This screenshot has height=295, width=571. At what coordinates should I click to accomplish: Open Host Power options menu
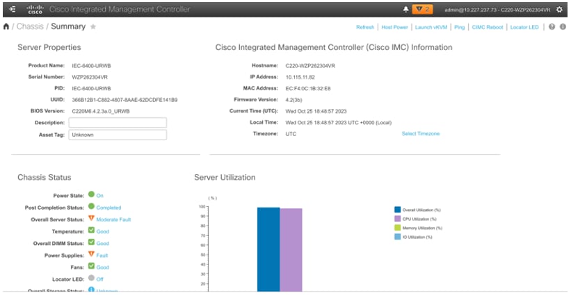[394, 27]
